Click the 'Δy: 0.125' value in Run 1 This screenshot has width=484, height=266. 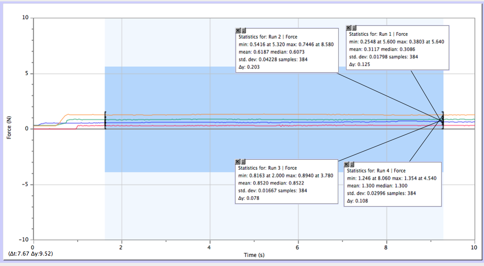pyautogui.click(x=359, y=64)
